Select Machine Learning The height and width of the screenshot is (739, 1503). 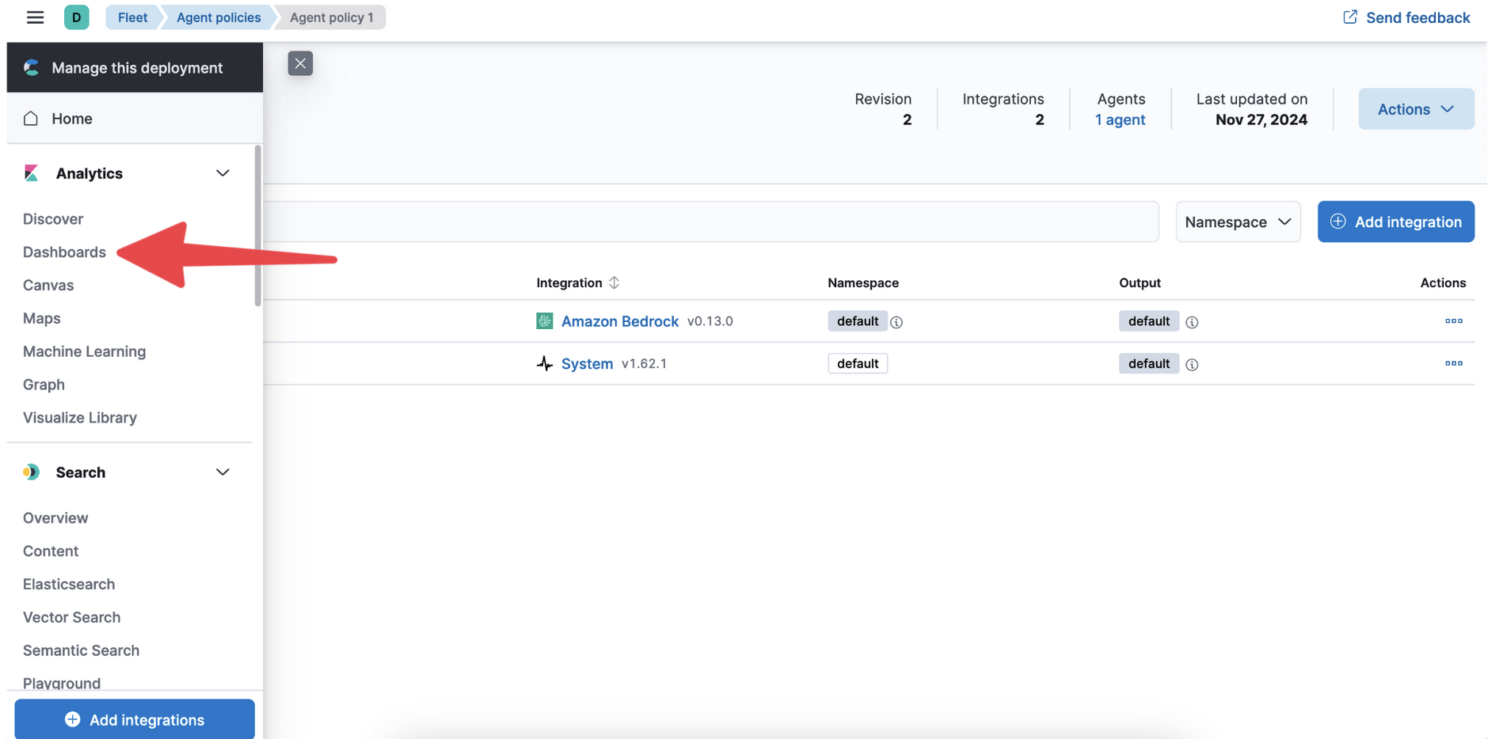point(84,352)
